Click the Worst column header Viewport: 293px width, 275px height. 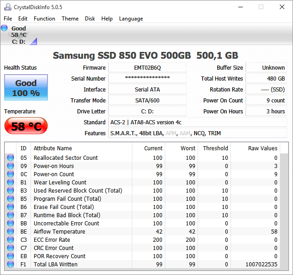point(182,148)
